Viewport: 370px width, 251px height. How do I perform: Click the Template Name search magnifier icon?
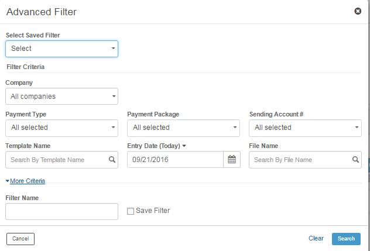112,160
